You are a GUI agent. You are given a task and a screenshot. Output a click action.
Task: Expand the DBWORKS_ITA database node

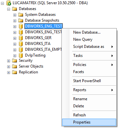click(x=15, y=44)
